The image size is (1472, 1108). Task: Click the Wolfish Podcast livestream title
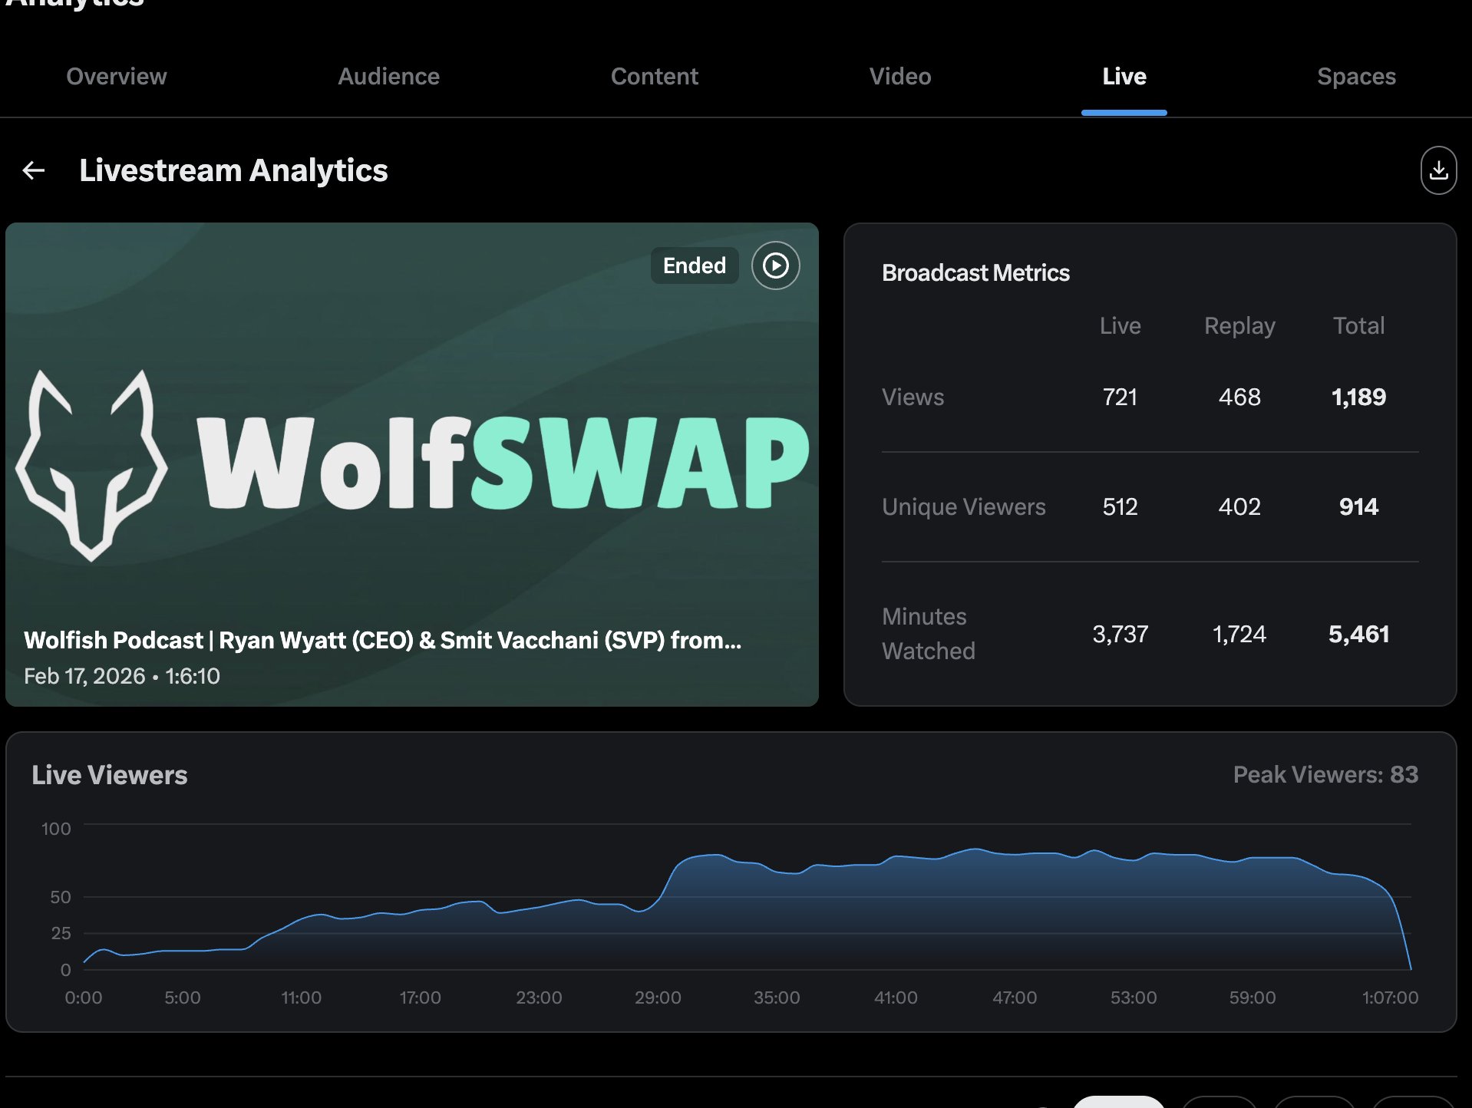click(x=382, y=640)
